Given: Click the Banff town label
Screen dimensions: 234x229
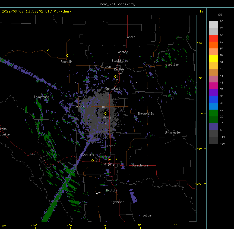Looking at the screenshot, I should pyautogui.click(x=34, y=154).
